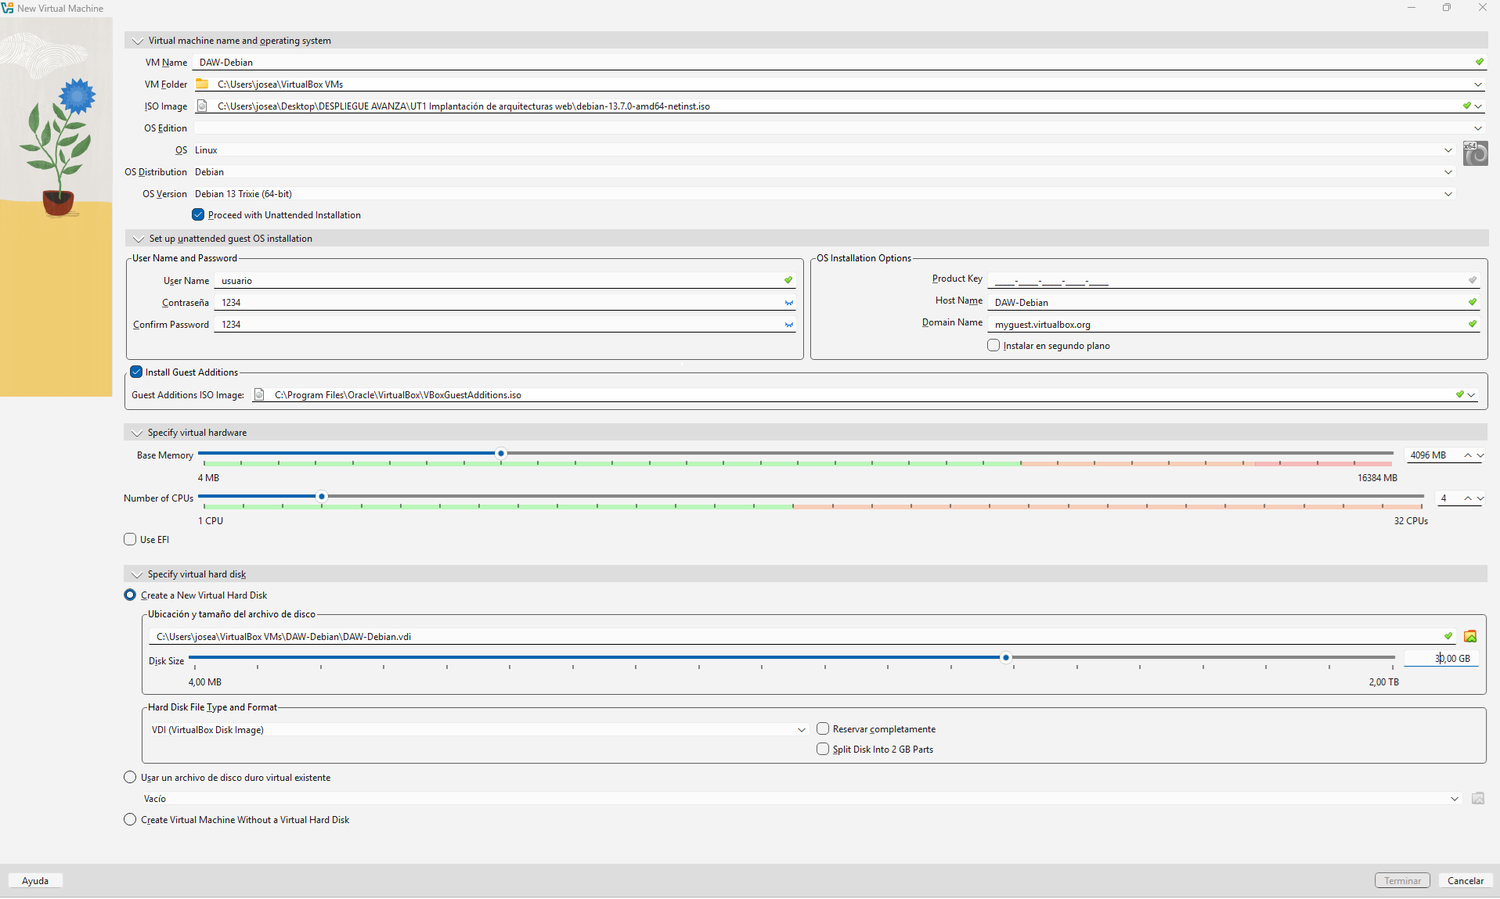This screenshot has height=899, width=1500.
Task: Enable the Use EFI checkbox
Action: [130, 539]
